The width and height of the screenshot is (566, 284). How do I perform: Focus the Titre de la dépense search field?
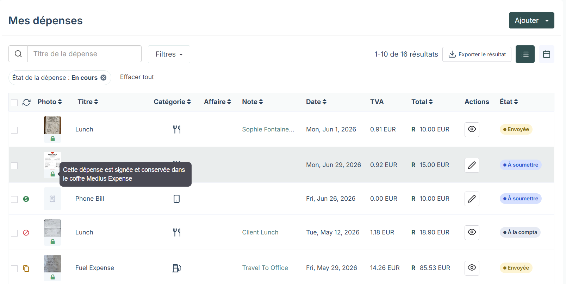point(85,54)
